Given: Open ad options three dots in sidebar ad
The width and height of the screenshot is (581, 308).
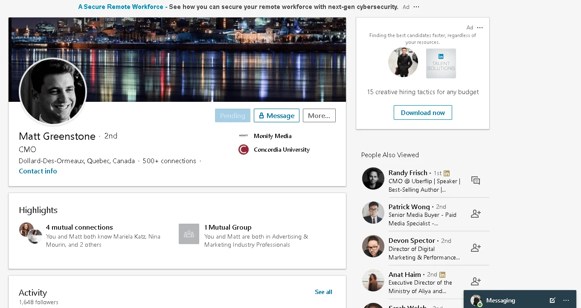Looking at the screenshot, I should click(x=480, y=28).
